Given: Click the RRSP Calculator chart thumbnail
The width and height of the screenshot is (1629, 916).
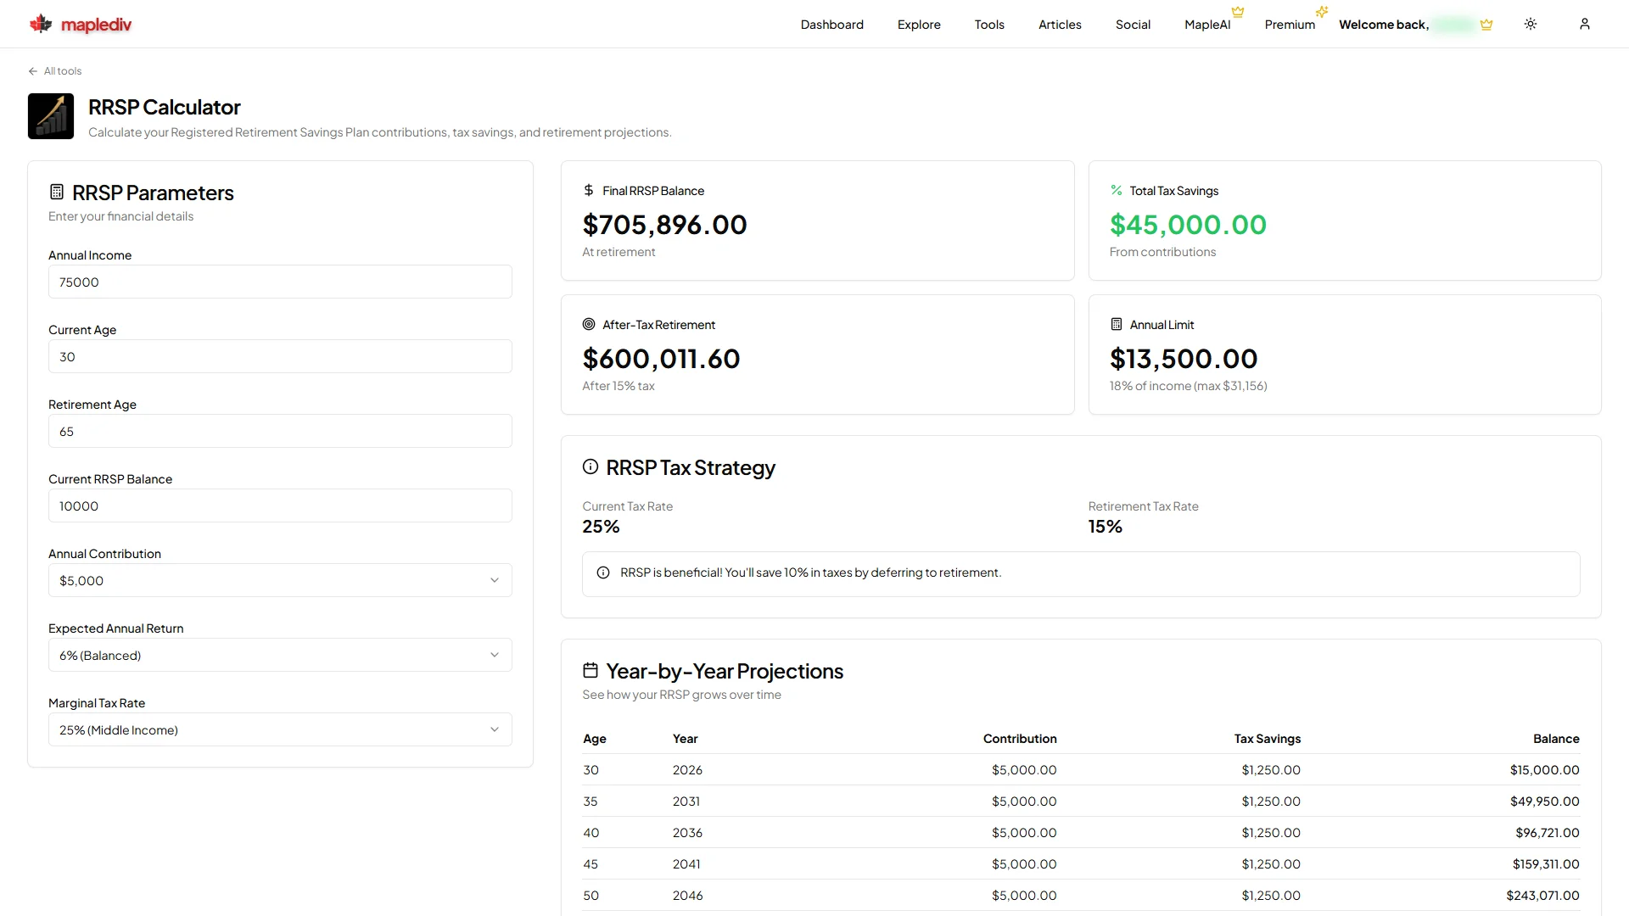Looking at the screenshot, I should click(51, 116).
